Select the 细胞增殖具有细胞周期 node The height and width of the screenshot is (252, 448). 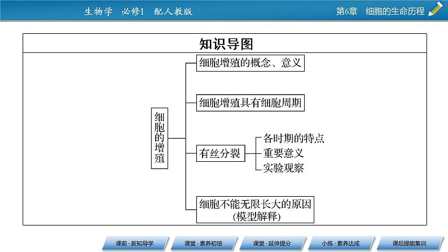pos(250,102)
